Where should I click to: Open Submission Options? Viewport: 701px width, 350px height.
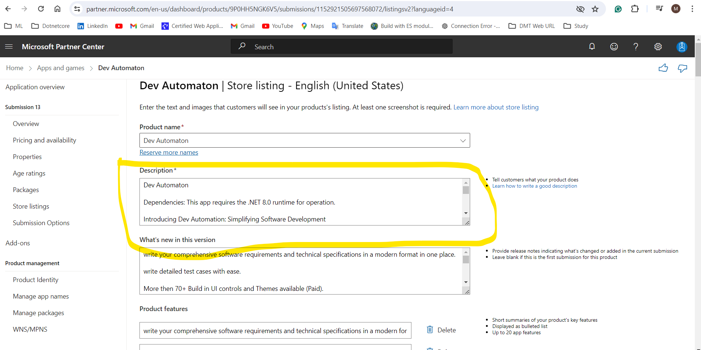[x=41, y=223]
